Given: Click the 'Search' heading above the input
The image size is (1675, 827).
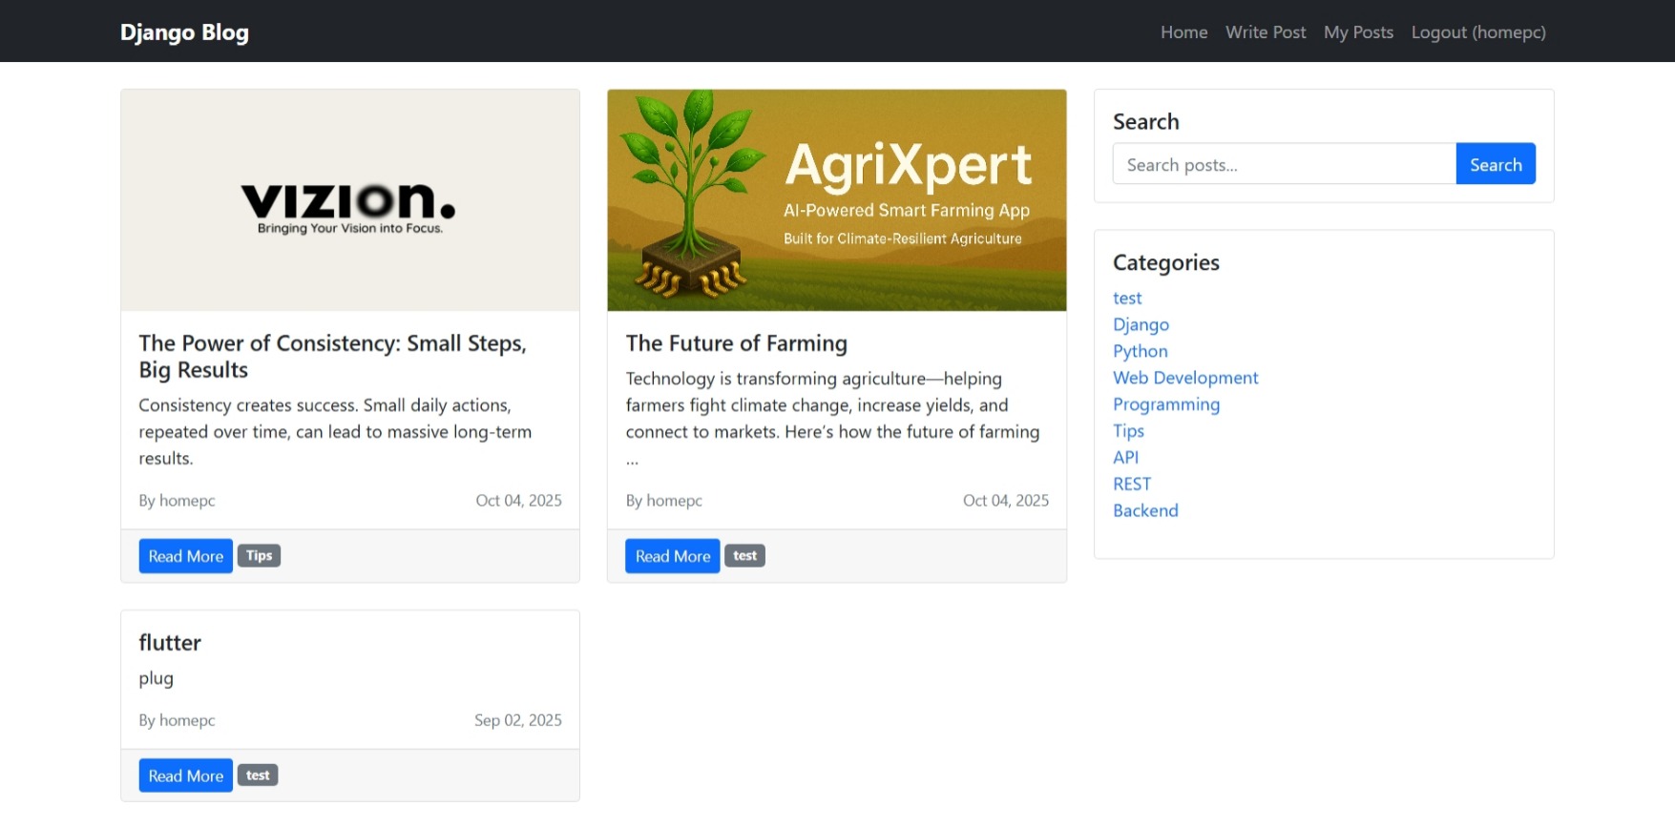Looking at the screenshot, I should click(1146, 122).
